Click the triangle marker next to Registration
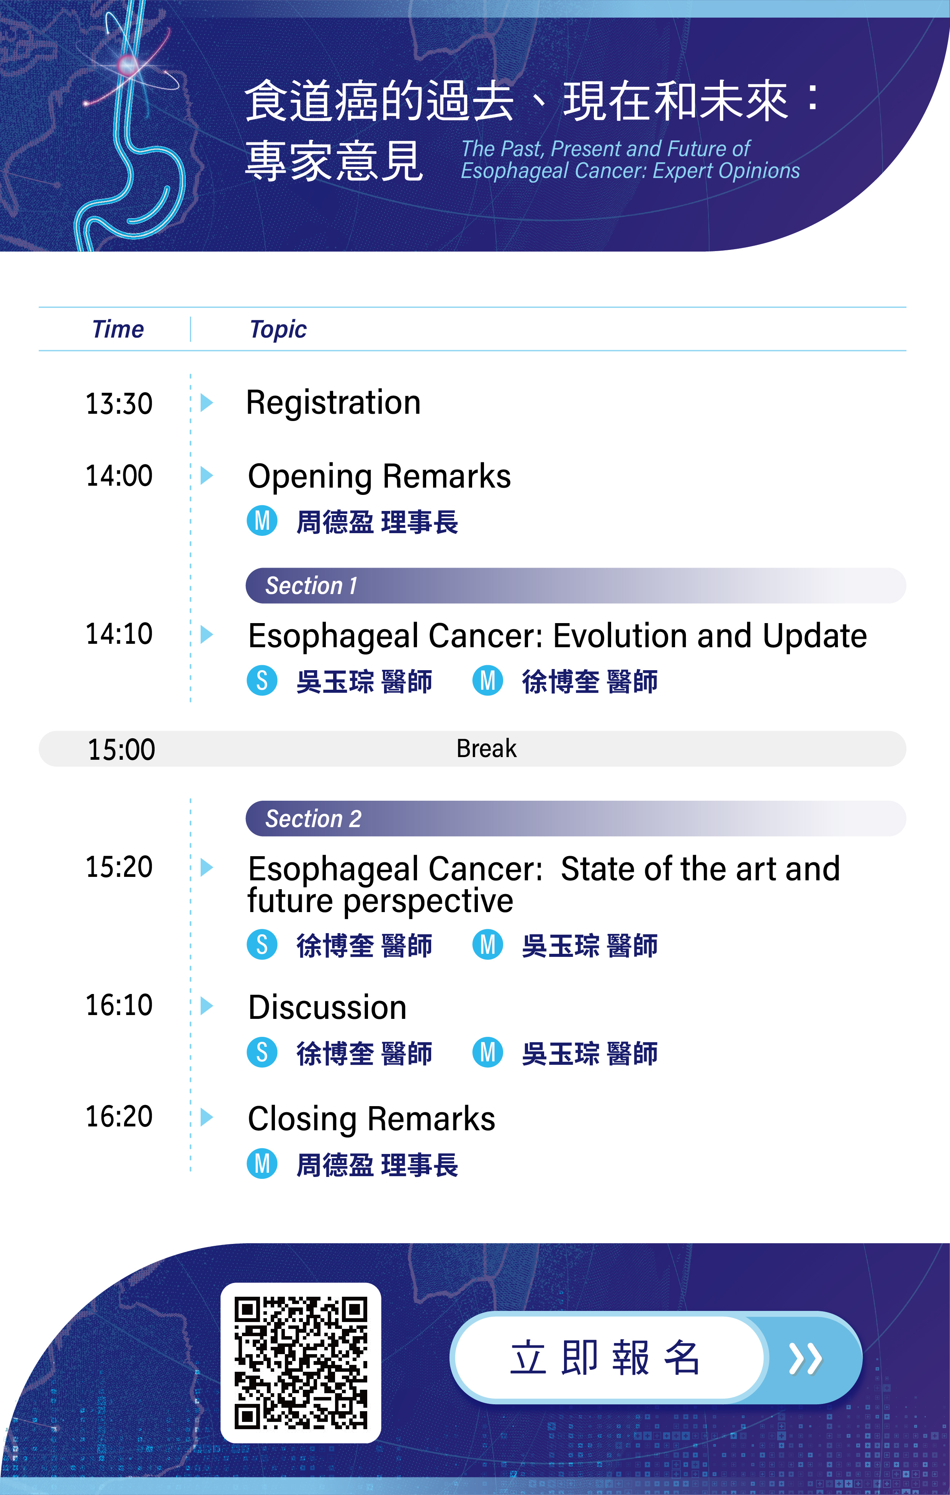950x1495 pixels. click(x=207, y=402)
